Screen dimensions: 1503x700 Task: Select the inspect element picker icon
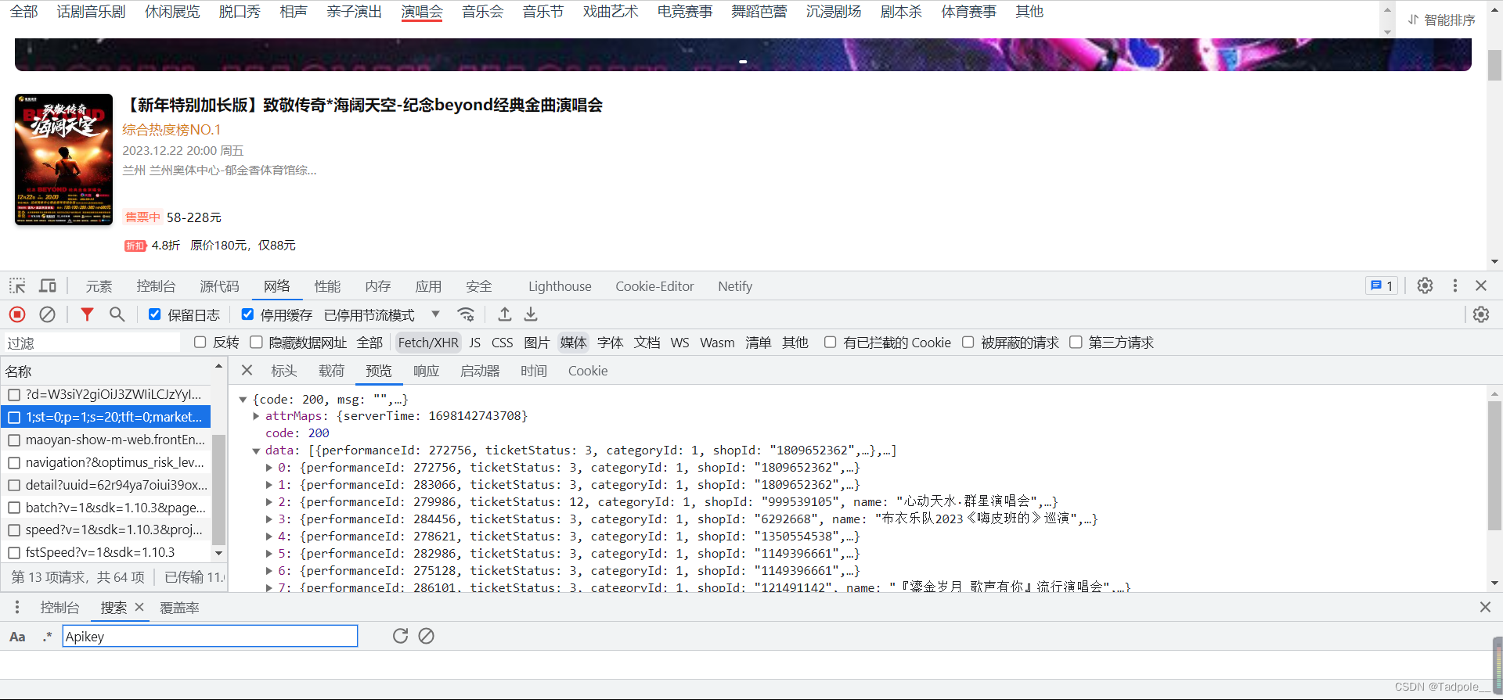17,285
